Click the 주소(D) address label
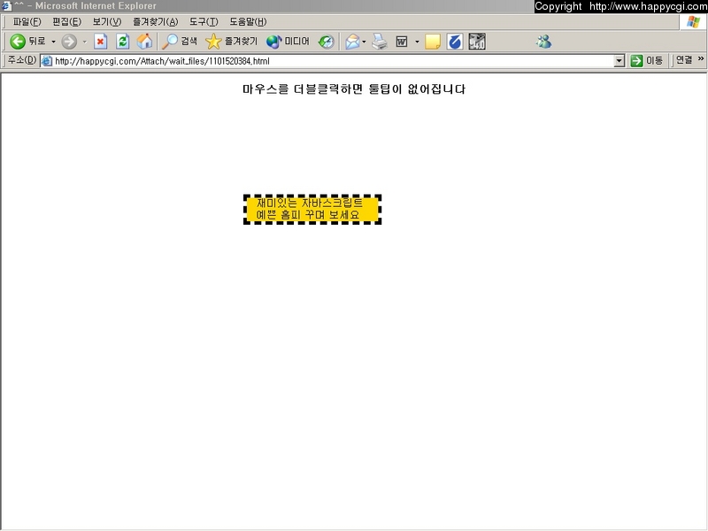Screen dimensions: 708x531 pyautogui.click(x=21, y=60)
